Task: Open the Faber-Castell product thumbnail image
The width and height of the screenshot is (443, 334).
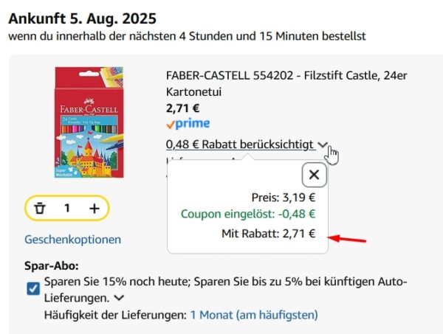Action: (x=89, y=122)
